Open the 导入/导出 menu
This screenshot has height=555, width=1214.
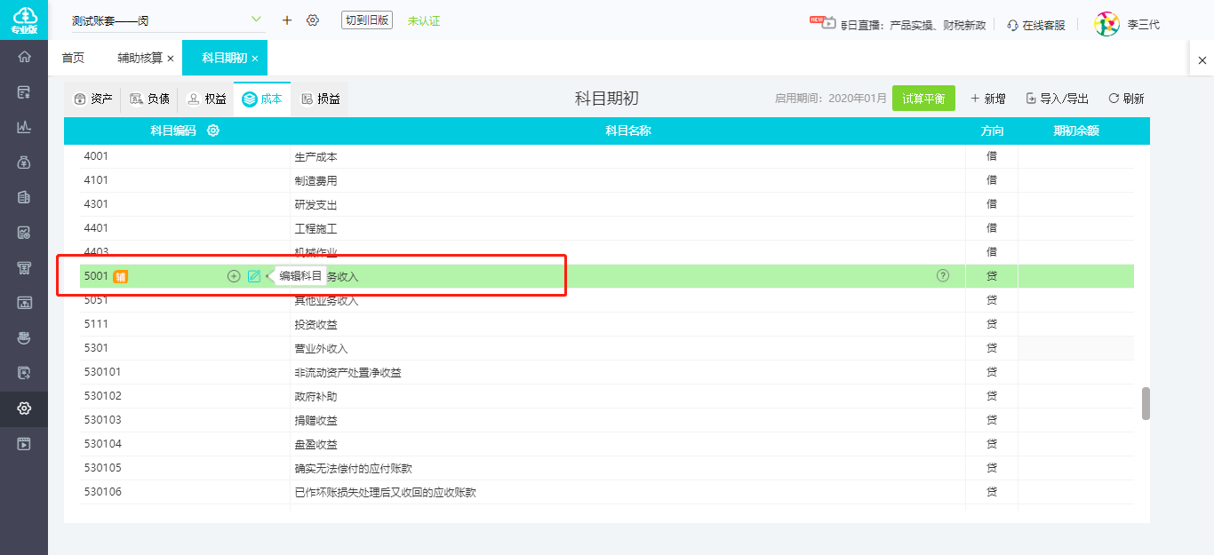1058,99
